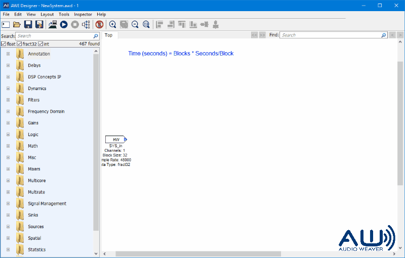The width and height of the screenshot is (405, 258).
Task: Click the HW SYS_in input block
Action: click(115, 139)
